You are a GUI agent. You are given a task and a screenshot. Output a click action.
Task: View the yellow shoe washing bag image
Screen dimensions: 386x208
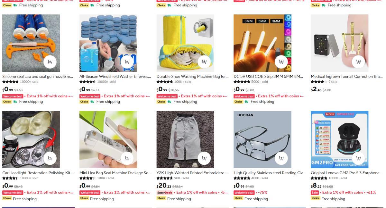185,43
